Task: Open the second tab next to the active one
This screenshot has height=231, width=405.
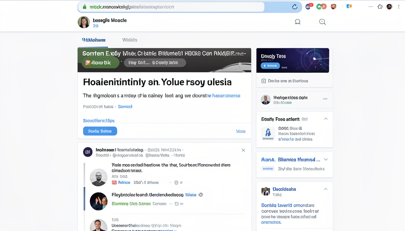Action: (130, 40)
